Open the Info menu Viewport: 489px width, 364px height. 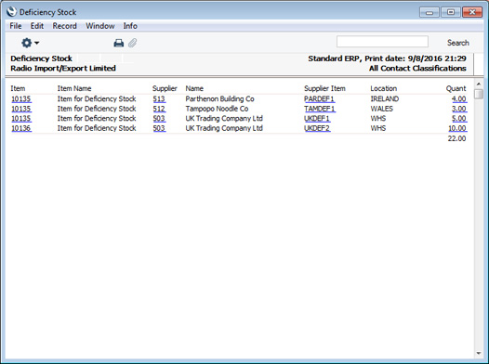pyautogui.click(x=130, y=26)
